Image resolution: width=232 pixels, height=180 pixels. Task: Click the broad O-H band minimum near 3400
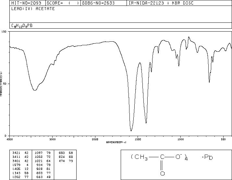pos(35,90)
